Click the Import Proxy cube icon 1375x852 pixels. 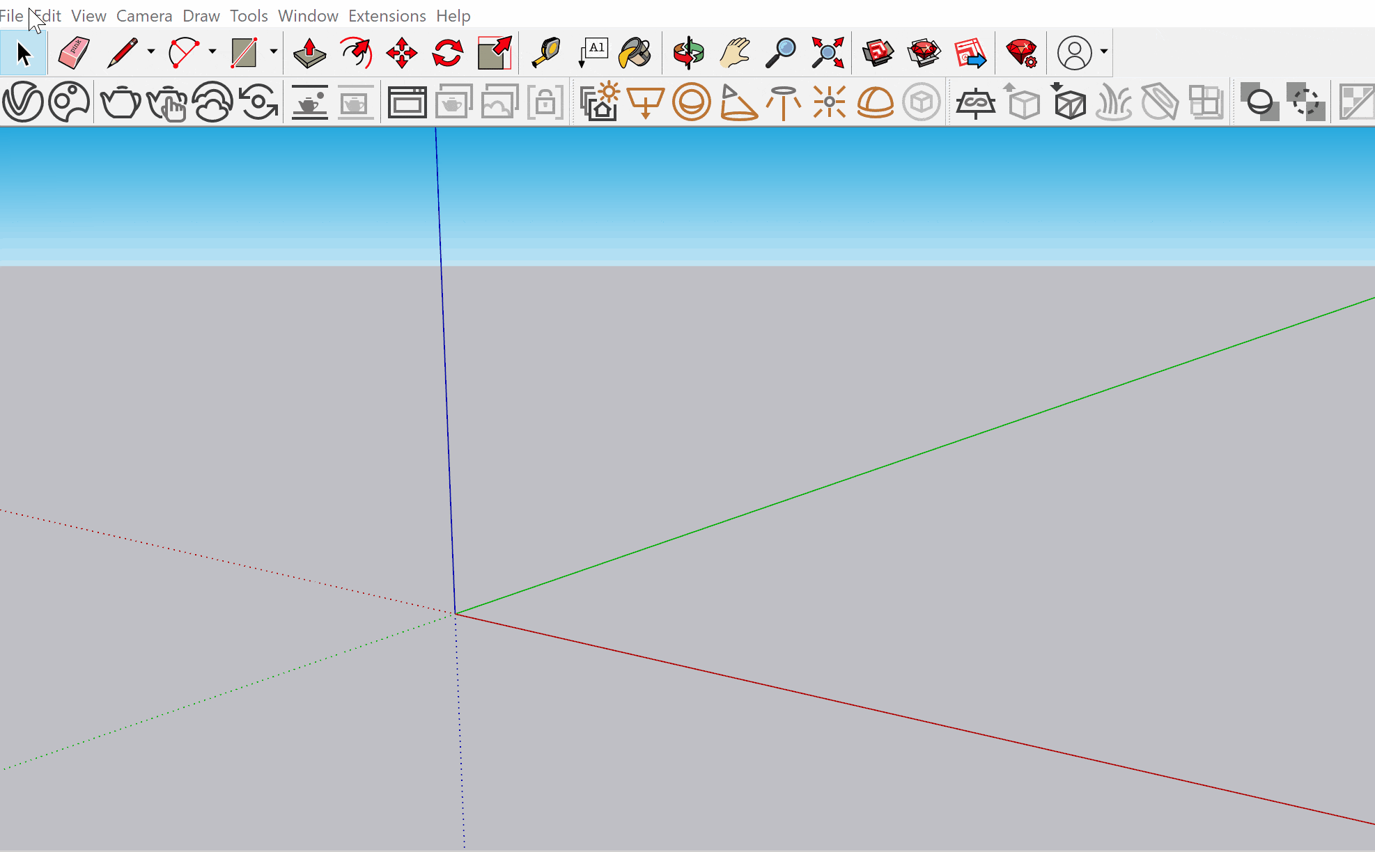1068,102
